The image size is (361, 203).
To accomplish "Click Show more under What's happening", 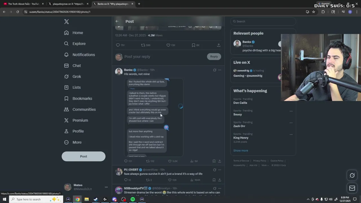I will tap(241, 151).
